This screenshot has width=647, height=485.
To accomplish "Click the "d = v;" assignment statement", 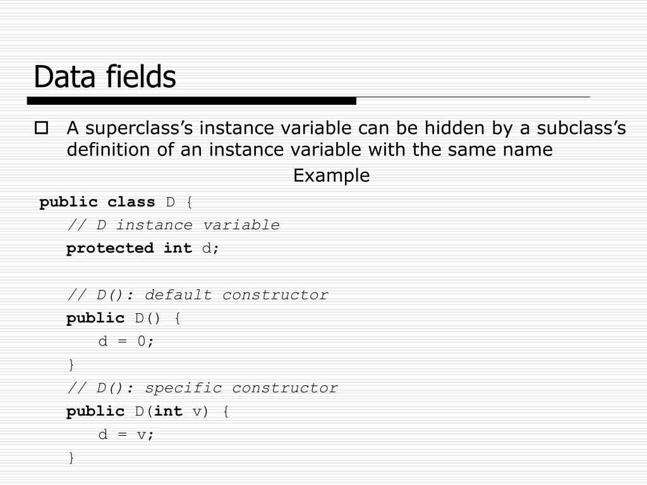I will tap(126, 434).
